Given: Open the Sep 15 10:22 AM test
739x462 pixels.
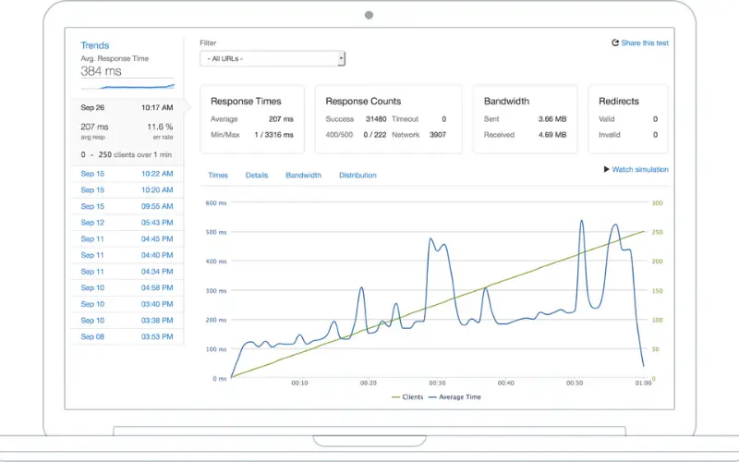Looking at the screenshot, I should pos(127,174).
